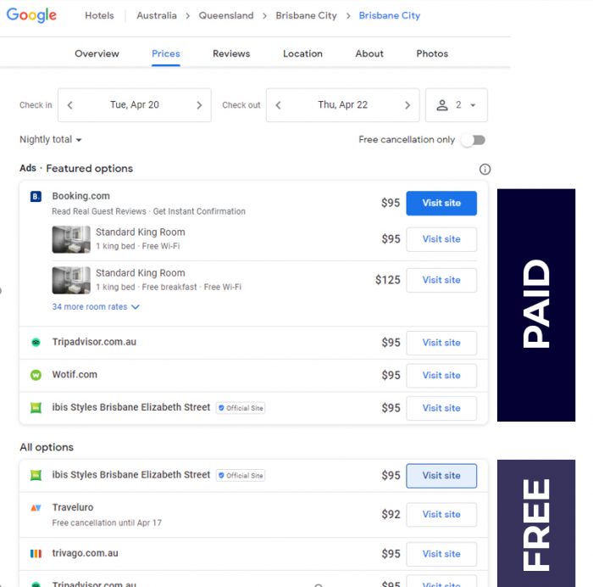Click Official Site badge in Featured options

(241, 408)
